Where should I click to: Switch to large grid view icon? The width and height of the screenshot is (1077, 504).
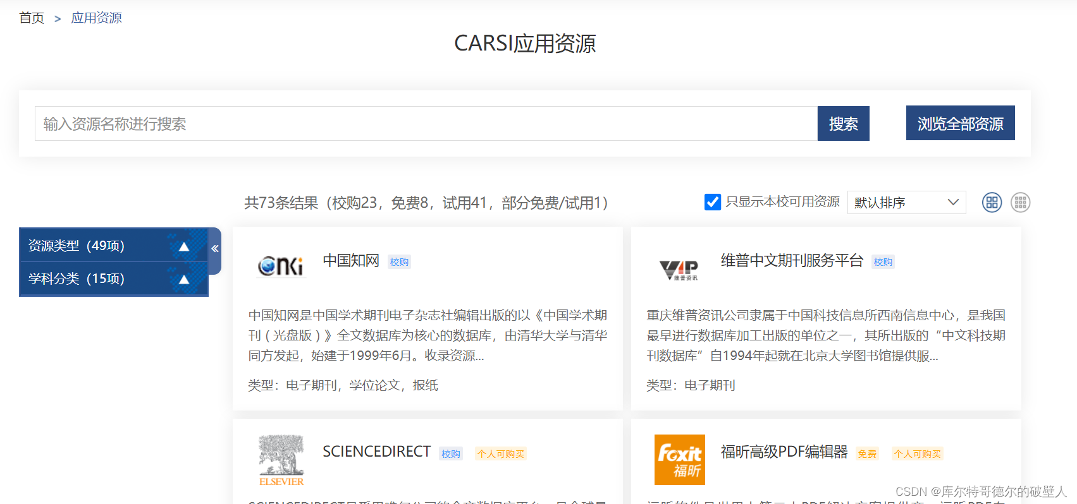click(992, 202)
